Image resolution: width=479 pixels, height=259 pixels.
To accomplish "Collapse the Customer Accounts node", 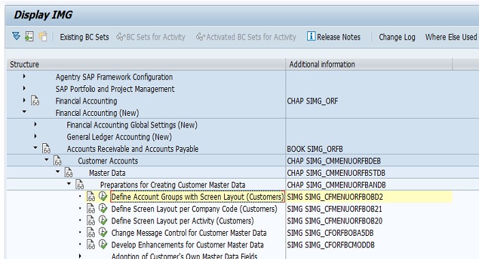I will 46,159.
